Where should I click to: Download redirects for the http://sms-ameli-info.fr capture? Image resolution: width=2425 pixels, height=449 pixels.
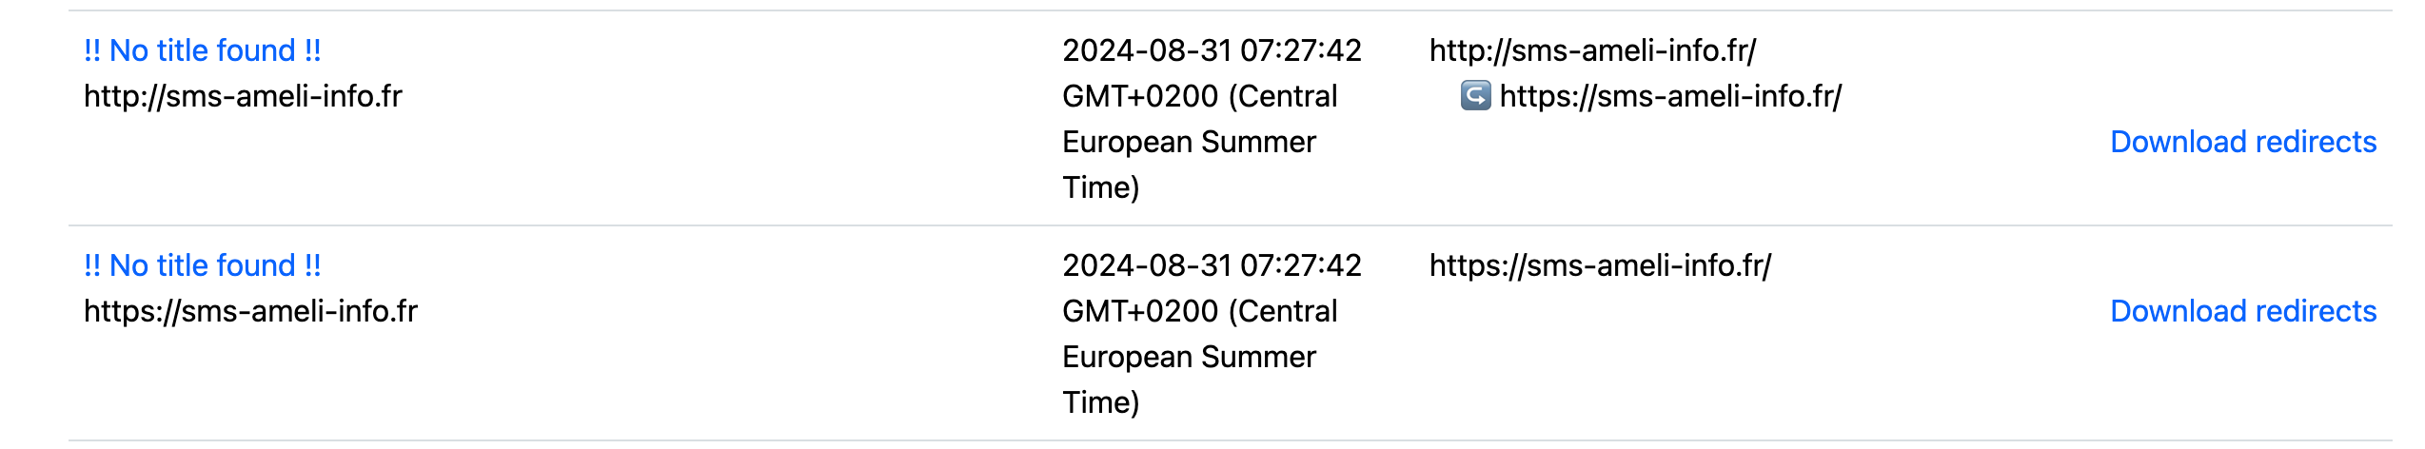coord(2243,142)
